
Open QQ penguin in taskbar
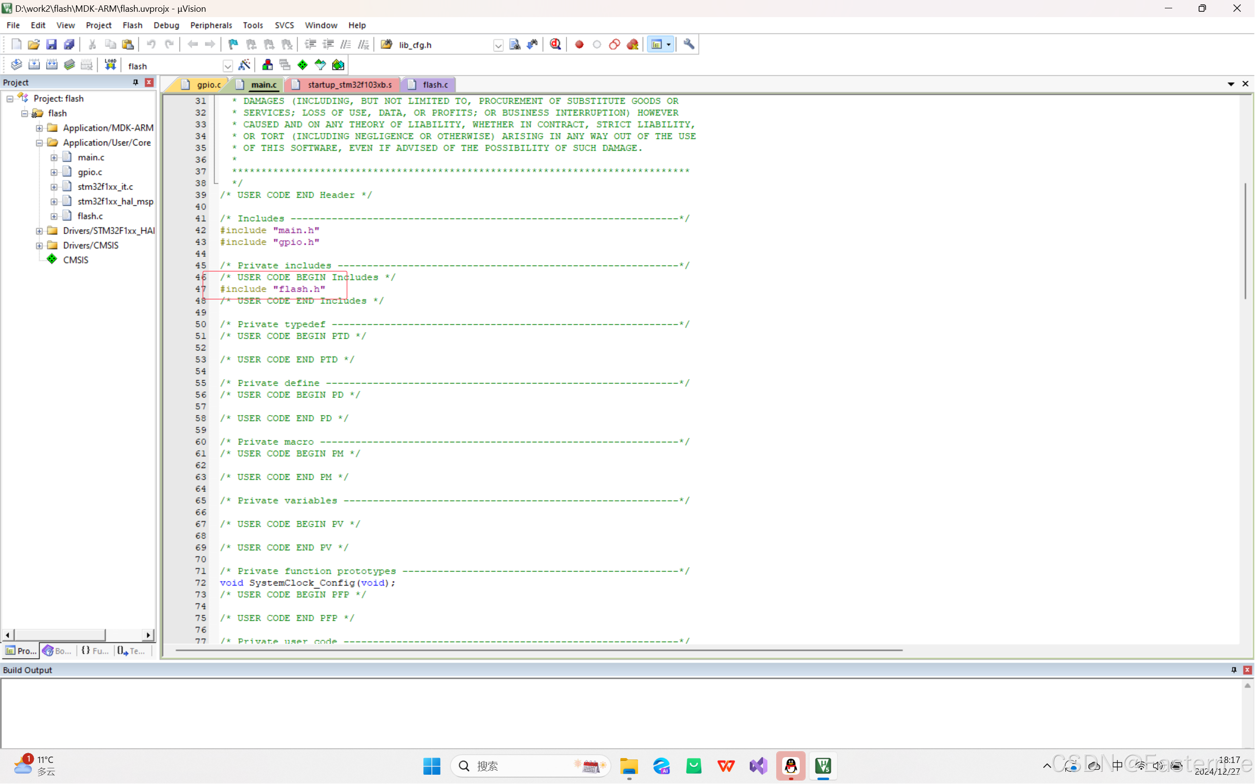pyautogui.click(x=790, y=765)
